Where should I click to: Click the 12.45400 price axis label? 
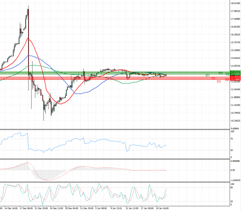(235, 89)
